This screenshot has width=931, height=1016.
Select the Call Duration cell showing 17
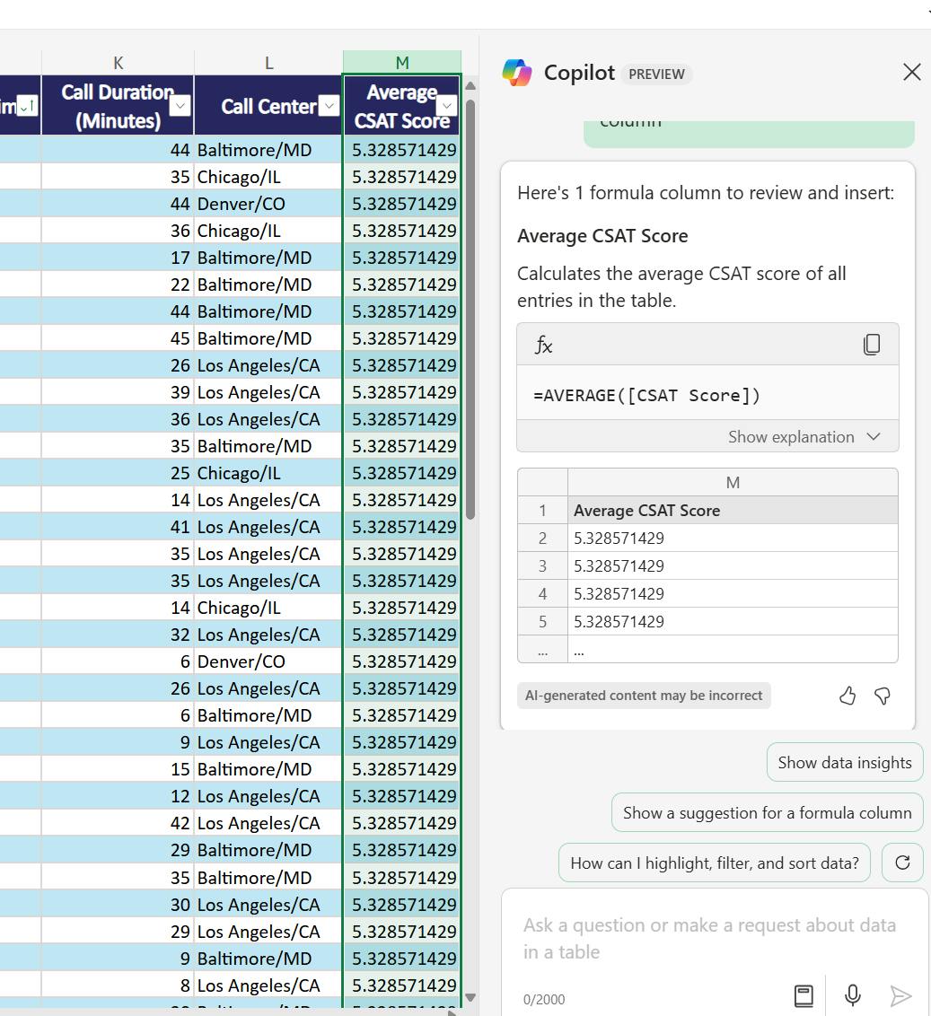118,258
